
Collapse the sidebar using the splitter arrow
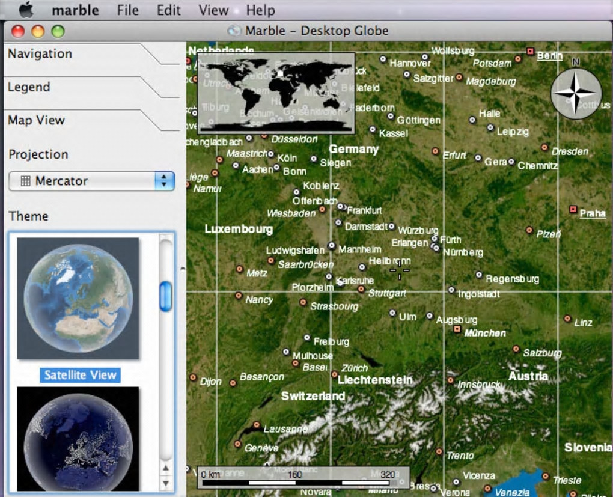coord(183,269)
